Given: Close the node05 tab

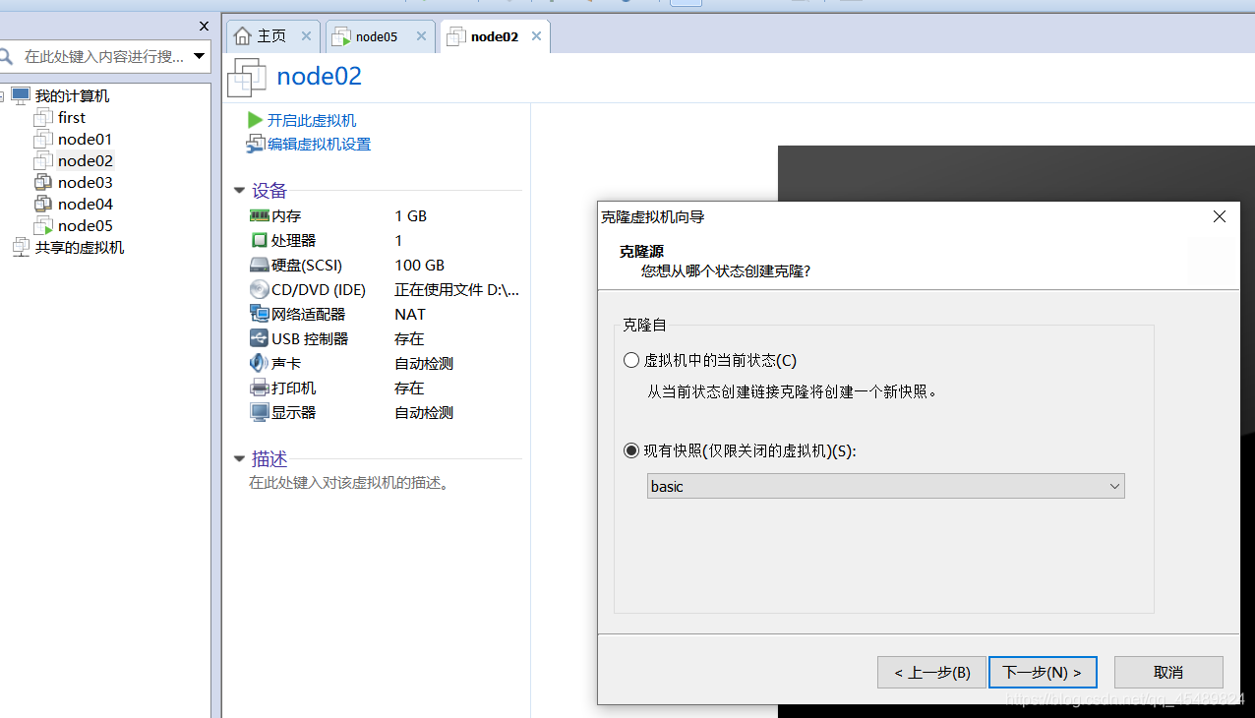Looking at the screenshot, I should click(x=421, y=36).
